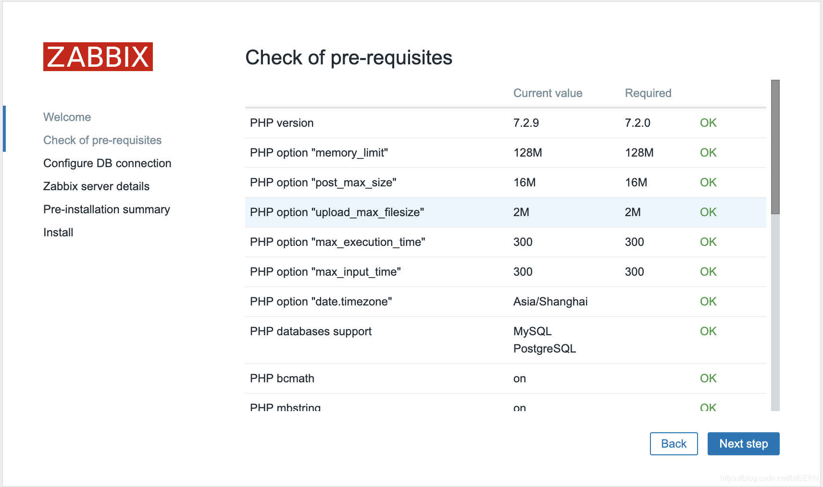Click the Current value column header
The image size is (823, 487).
pos(548,93)
